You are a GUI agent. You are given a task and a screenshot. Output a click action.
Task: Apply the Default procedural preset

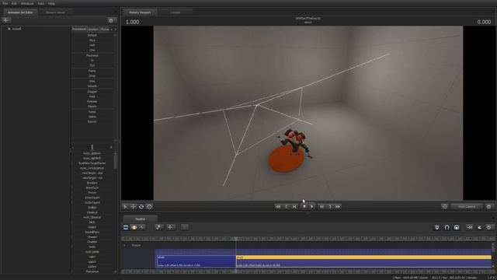(92, 35)
